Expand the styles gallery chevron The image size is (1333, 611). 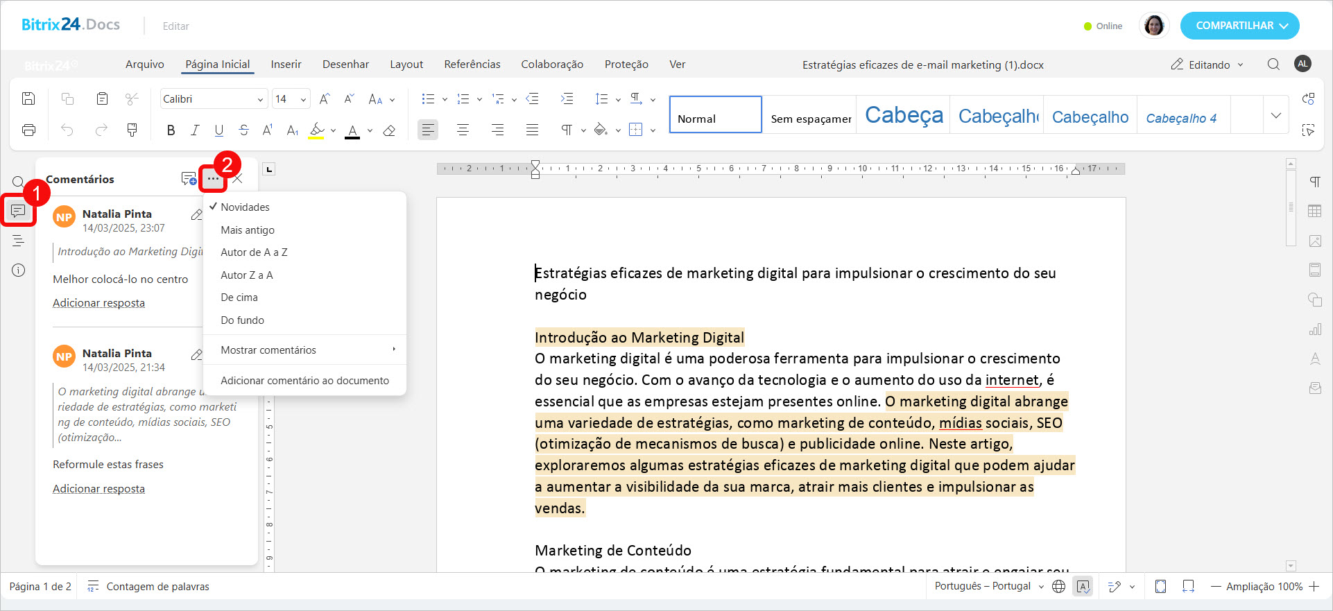(x=1275, y=115)
